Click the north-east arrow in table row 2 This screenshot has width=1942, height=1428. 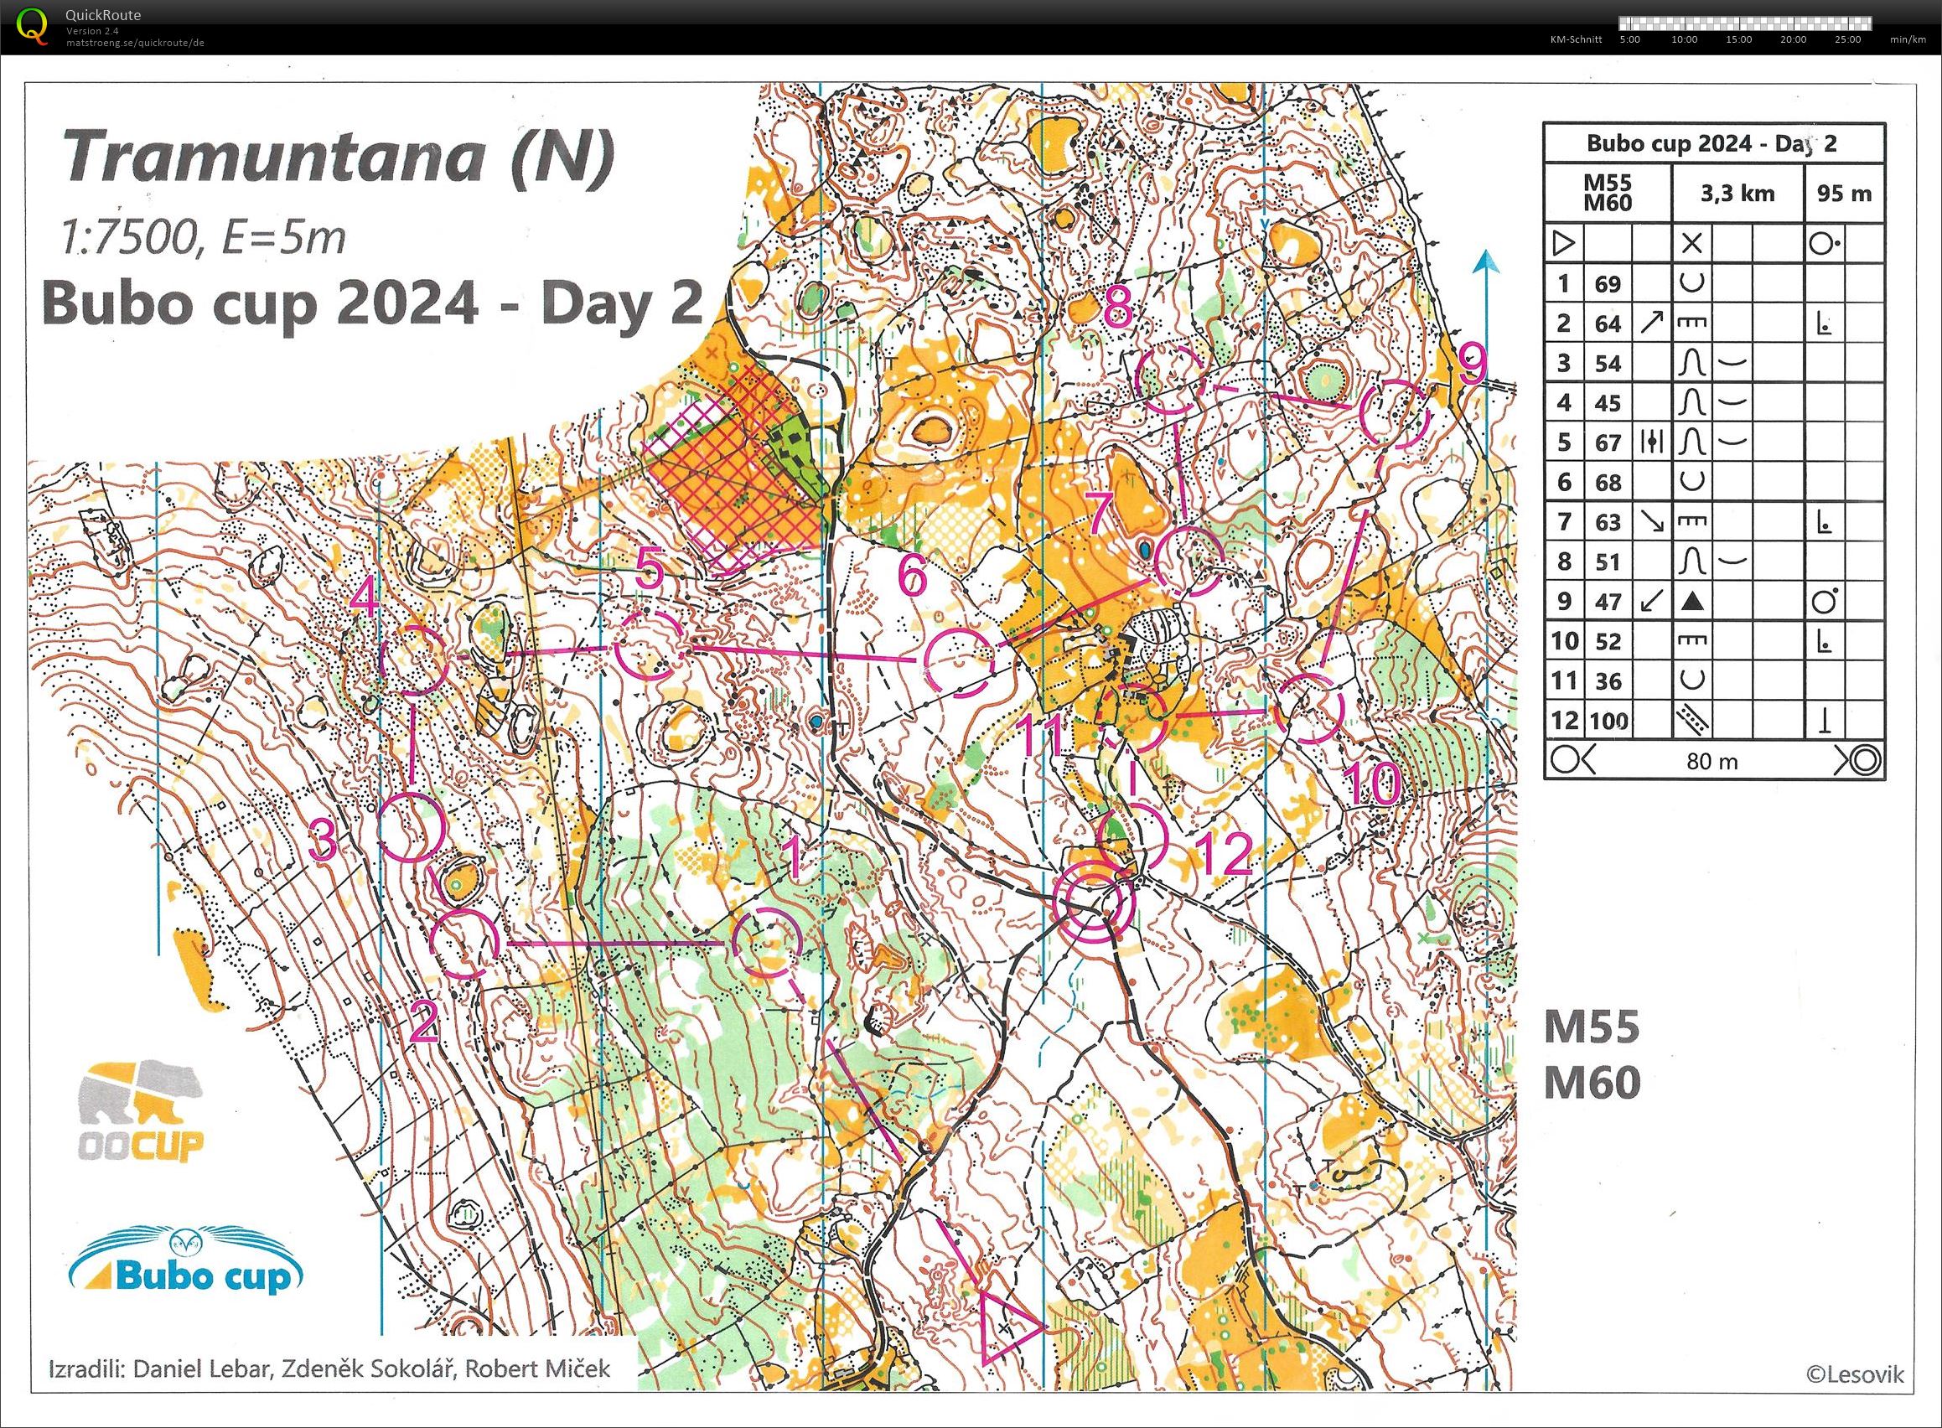click(1650, 323)
